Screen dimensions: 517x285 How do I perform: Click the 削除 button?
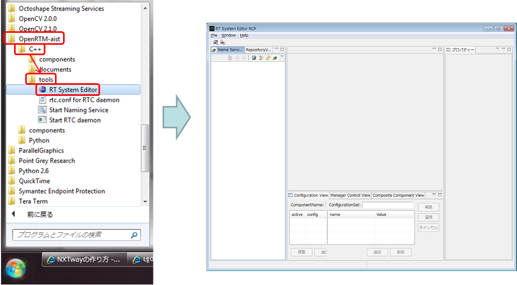click(400, 252)
